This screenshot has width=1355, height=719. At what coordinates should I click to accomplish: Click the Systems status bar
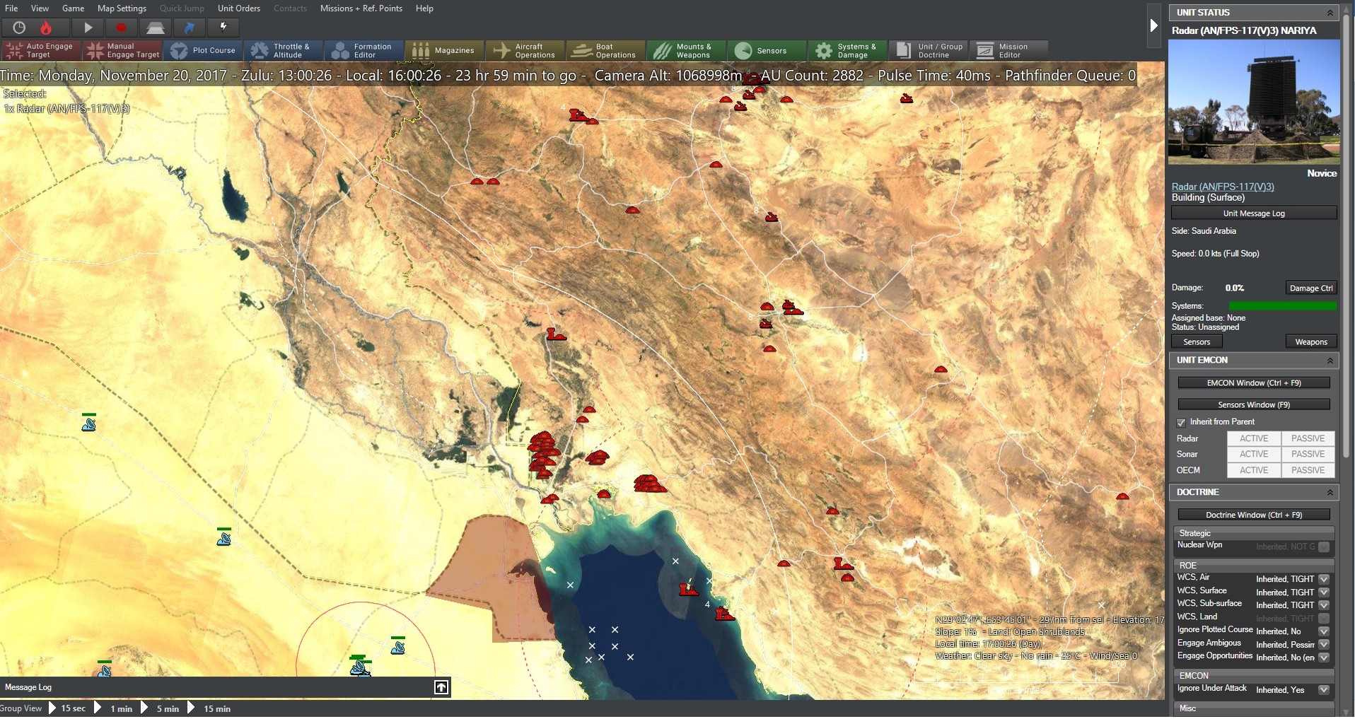pos(1283,305)
